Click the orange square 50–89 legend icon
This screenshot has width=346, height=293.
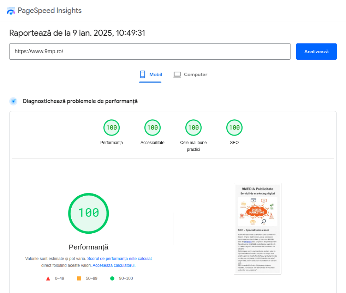point(78,278)
